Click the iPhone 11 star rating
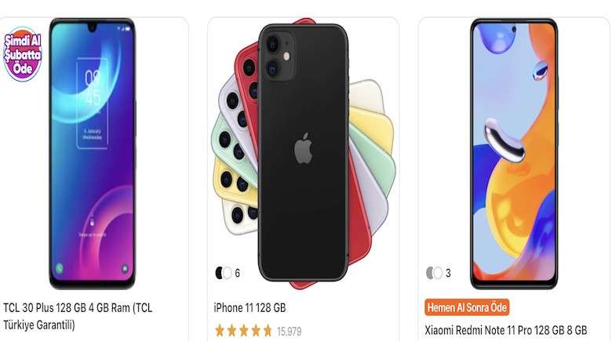This screenshot has height=341, width=612. tap(243, 331)
